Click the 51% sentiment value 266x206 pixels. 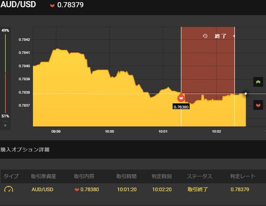tap(5, 116)
